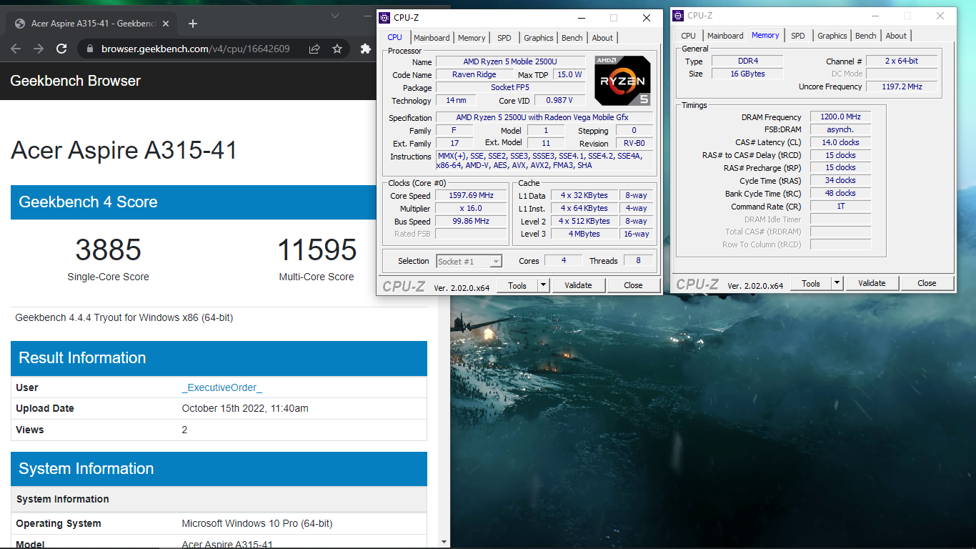976x549 pixels.
Task: Click the Ryzen 5 logo in CPU-Z
Action: [622, 80]
